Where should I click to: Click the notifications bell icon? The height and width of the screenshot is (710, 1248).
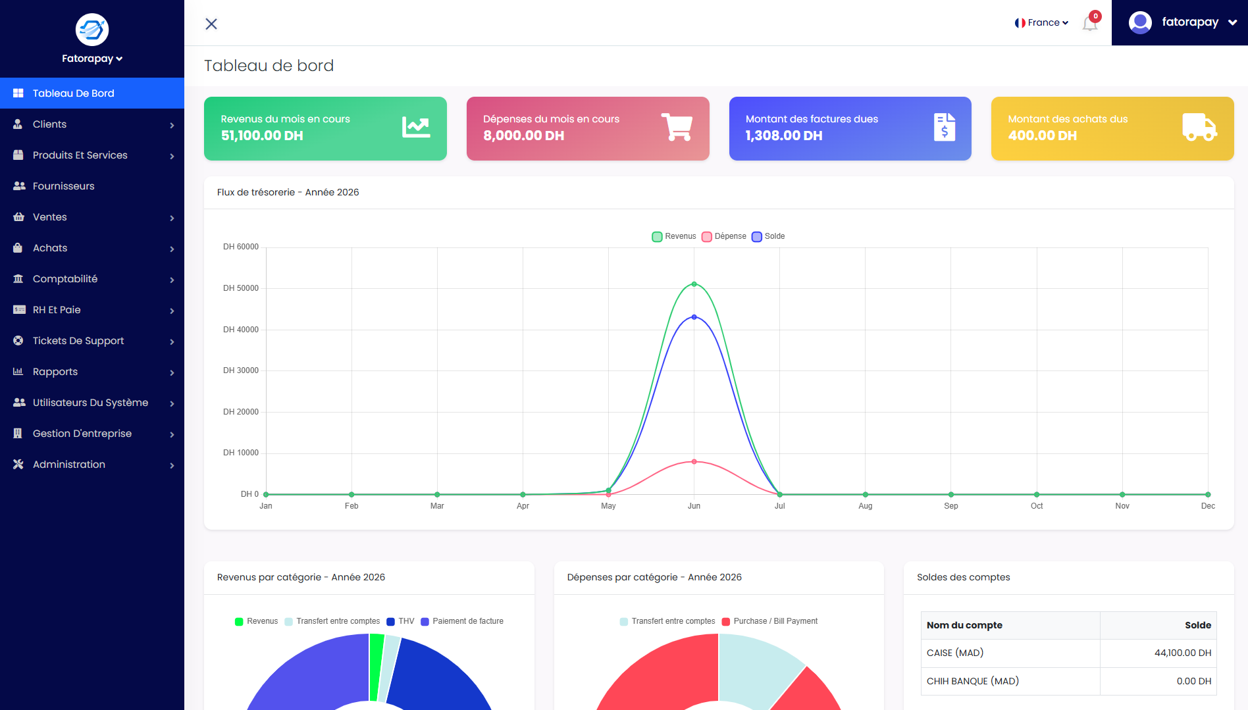1090,24
